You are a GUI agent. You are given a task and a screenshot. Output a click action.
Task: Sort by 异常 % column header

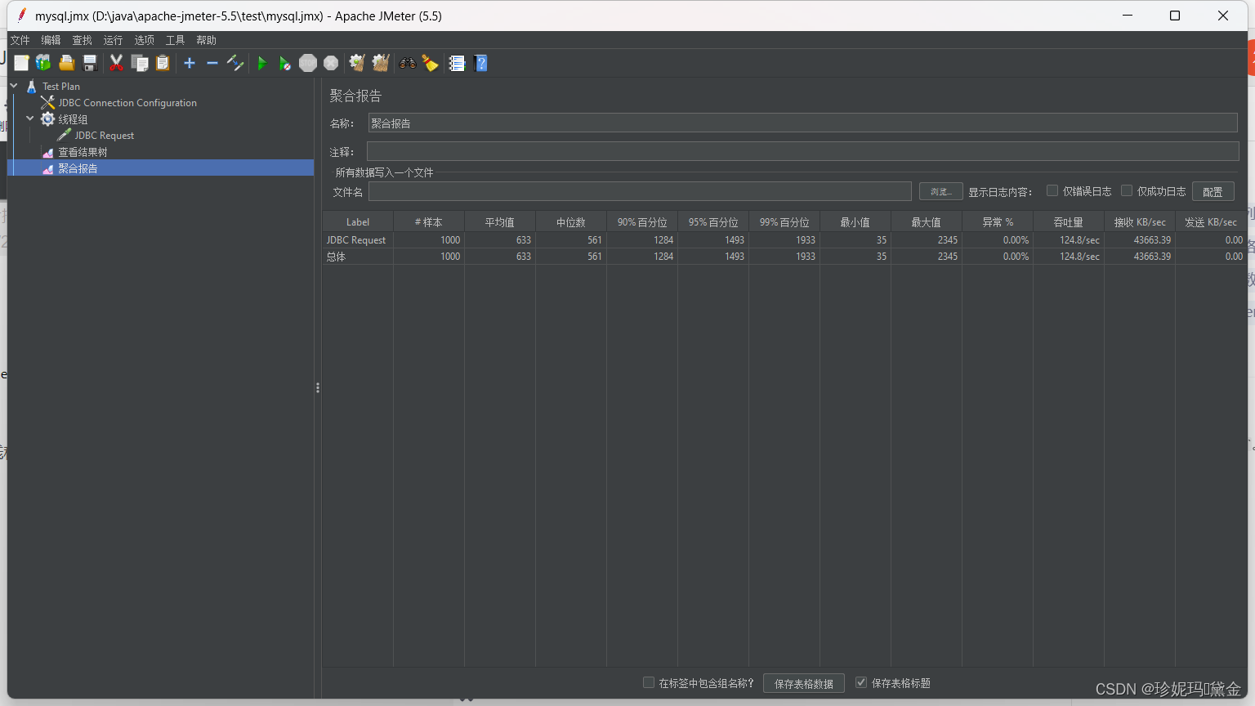coord(998,222)
